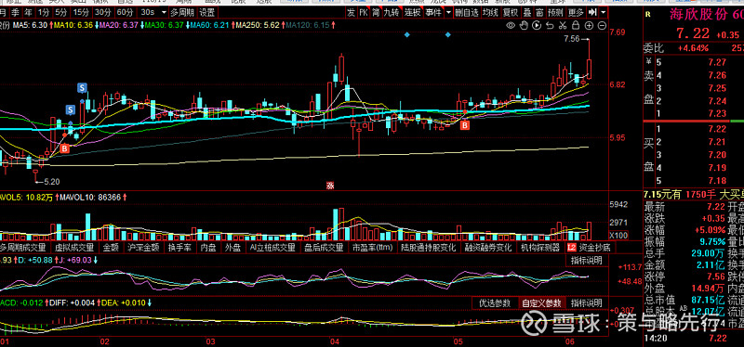Click the 多周期 button
This screenshot has width=744, height=347.
click(182, 12)
